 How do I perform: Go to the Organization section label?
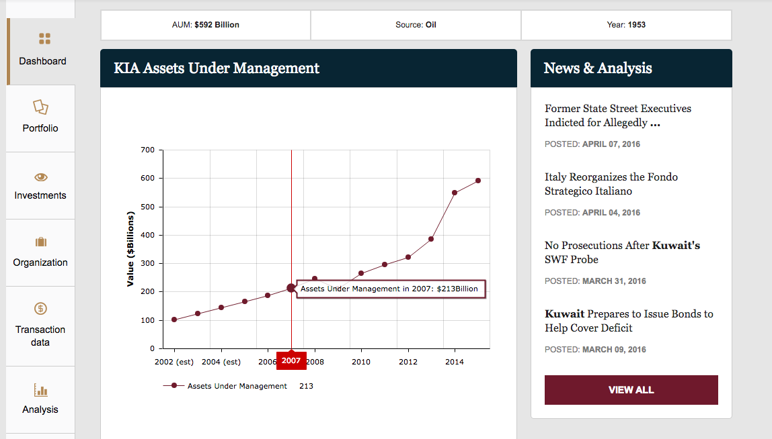click(40, 262)
